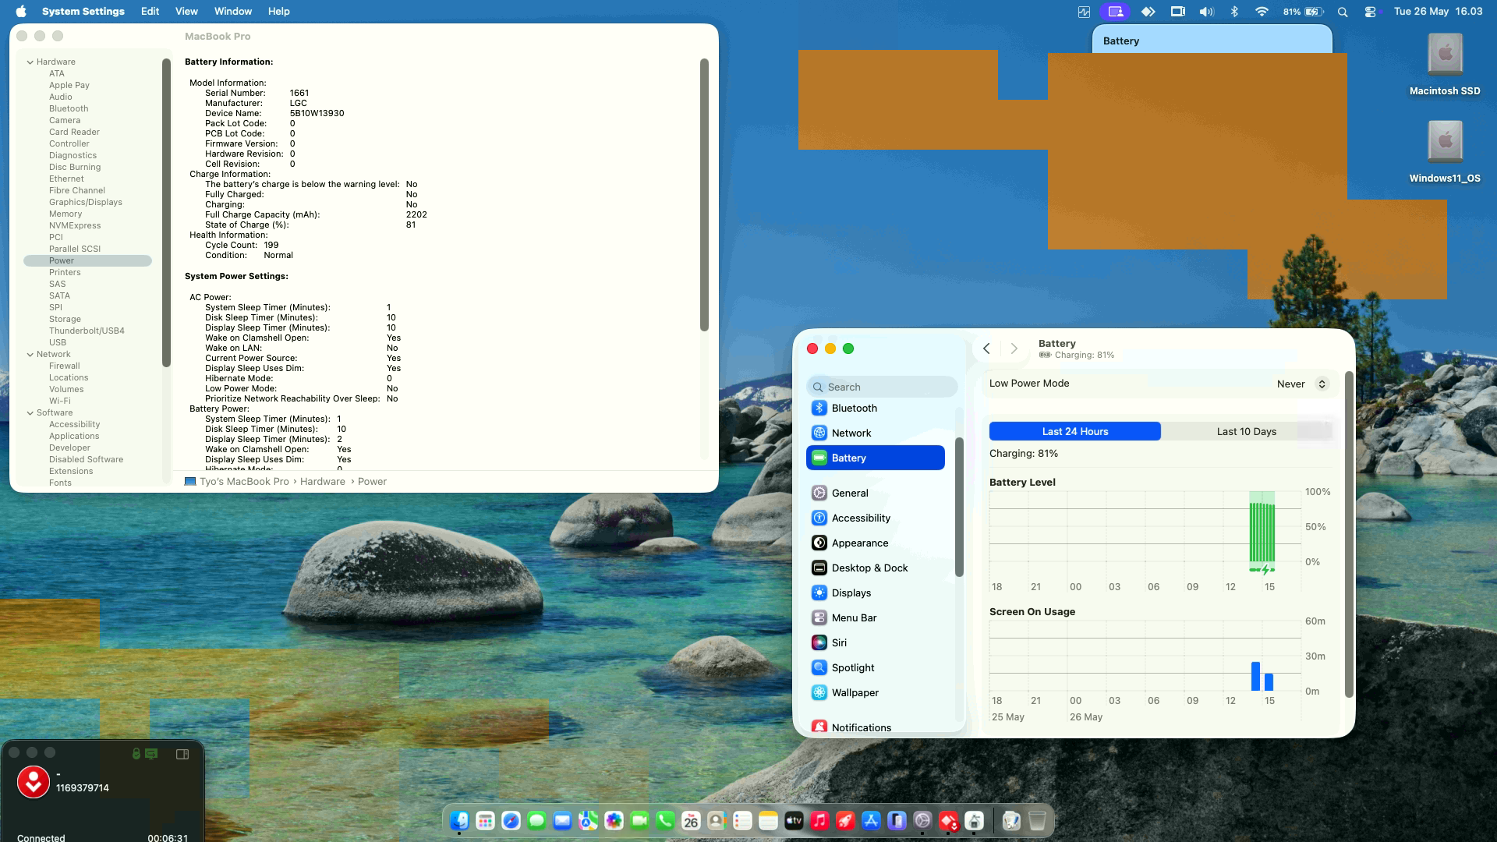Select the Last 24 Hours view
This screenshot has width=1497, height=842.
(1074, 431)
